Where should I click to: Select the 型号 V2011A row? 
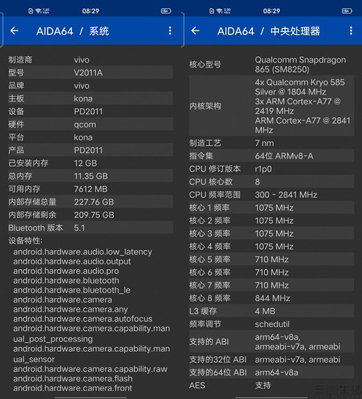tap(91, 73)
